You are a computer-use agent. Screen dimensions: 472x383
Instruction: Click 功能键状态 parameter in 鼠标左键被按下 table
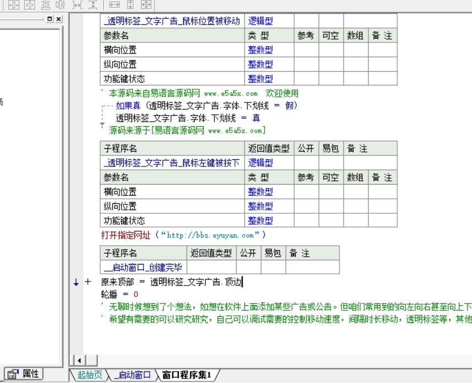[124, 221]
